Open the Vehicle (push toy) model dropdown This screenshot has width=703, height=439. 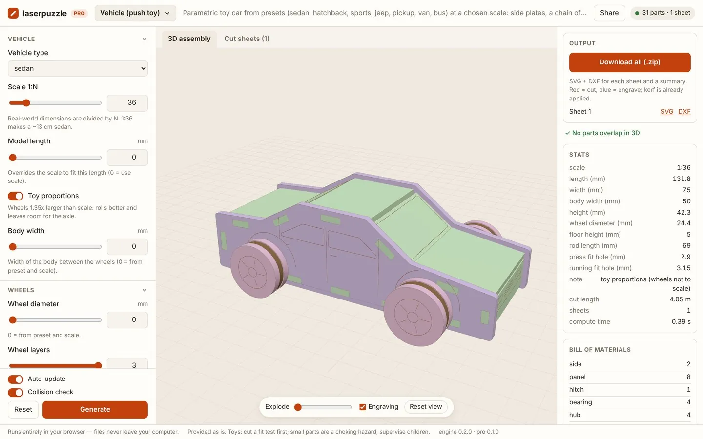click(135, 13)
